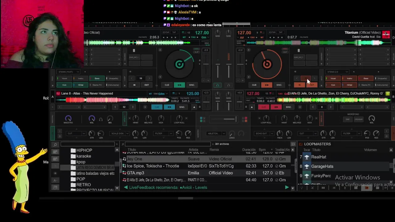Play or pause the right orange deck

[x=267, y=85]
